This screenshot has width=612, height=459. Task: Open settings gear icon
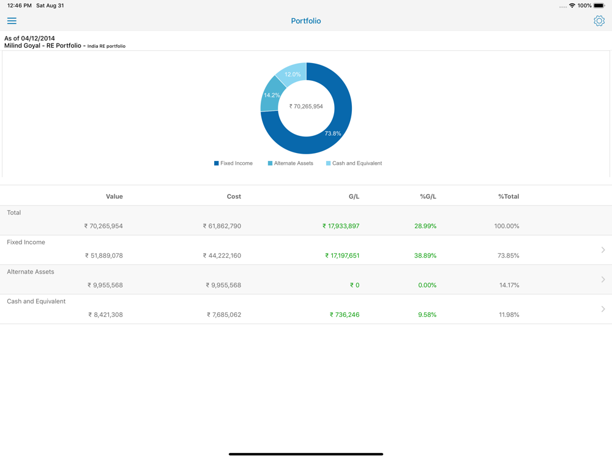(599, 21)
